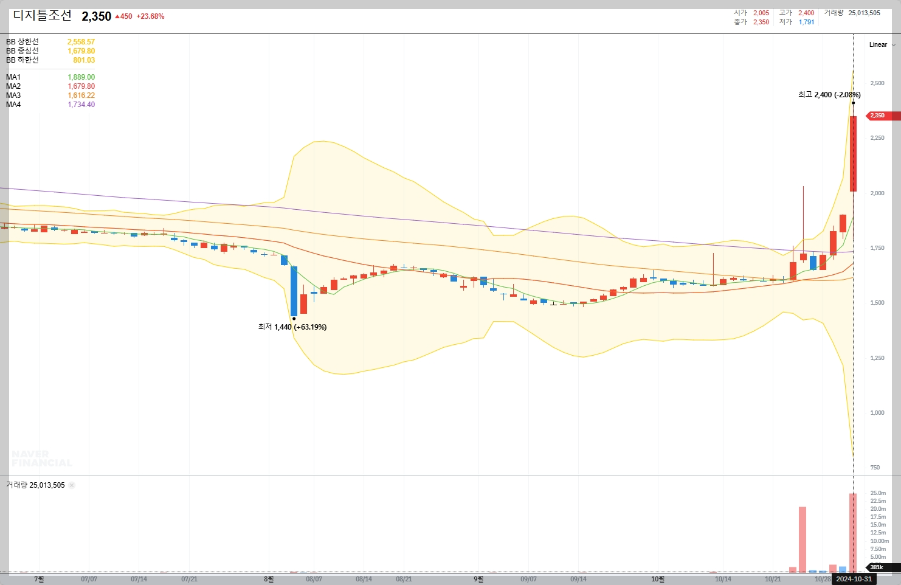Click the tall red candlestick on 2024-10-31

coord(853,154)
